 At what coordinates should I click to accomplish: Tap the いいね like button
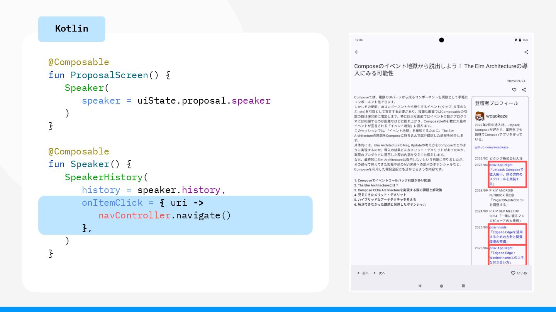pyautogui.click(x=519, y=273)
